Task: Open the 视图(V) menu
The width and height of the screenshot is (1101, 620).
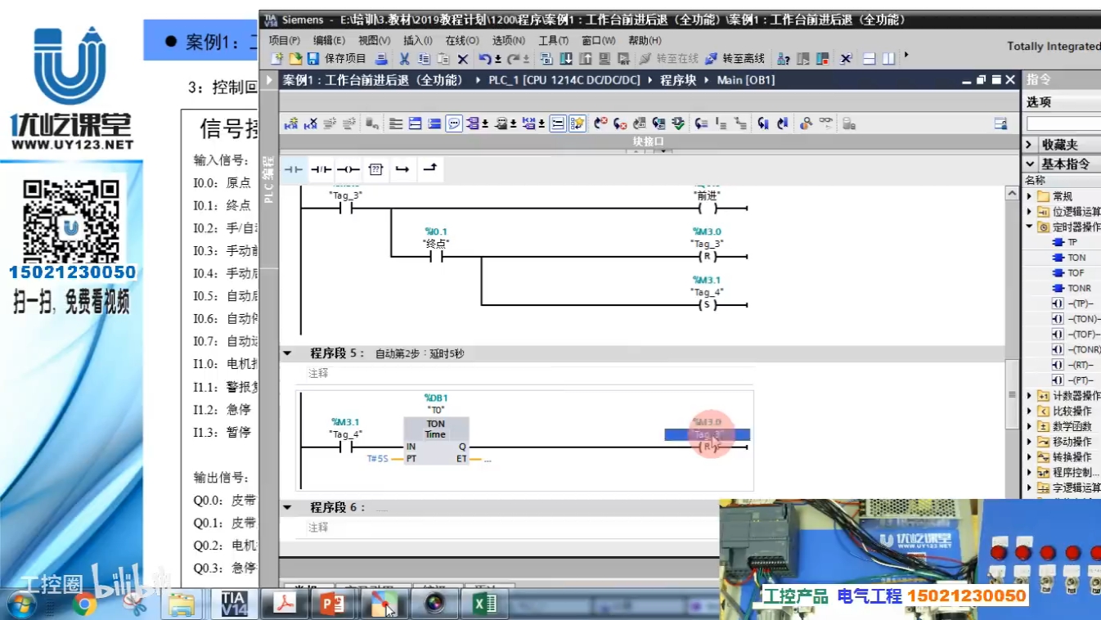Action: [374, 40]
